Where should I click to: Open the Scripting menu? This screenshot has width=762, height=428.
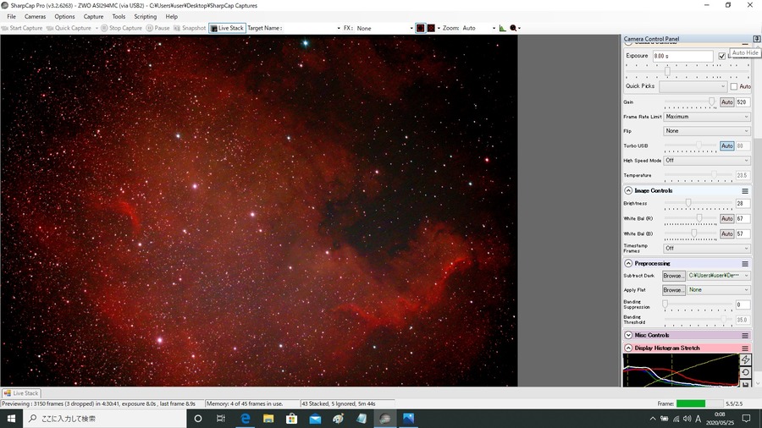click(x=146, y=17)
